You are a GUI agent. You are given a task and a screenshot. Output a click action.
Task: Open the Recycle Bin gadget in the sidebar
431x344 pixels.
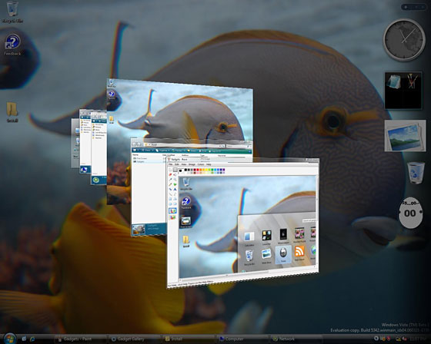tap(416, 173)
